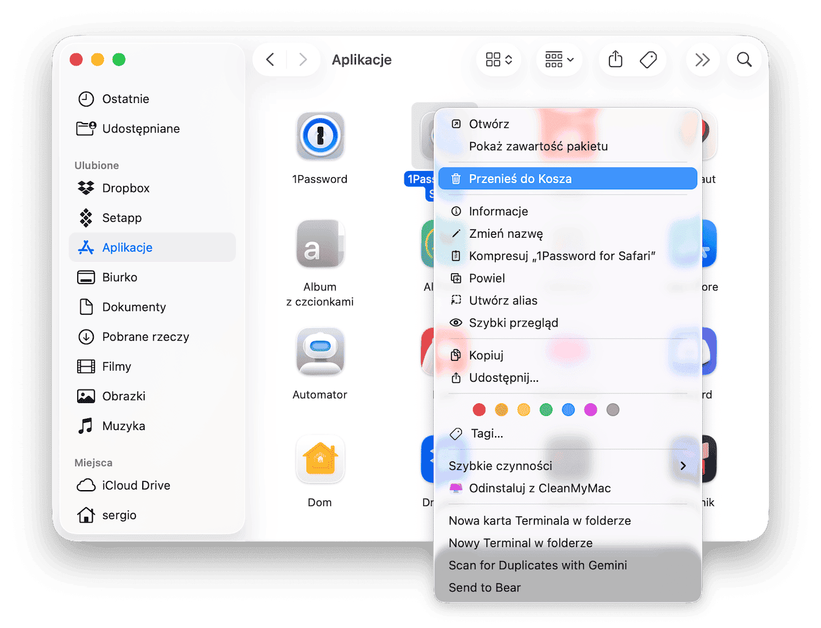Viewport: 821px width, 628px height.
Task: Open Filmy in the sidebar
Action: (152, 366)
